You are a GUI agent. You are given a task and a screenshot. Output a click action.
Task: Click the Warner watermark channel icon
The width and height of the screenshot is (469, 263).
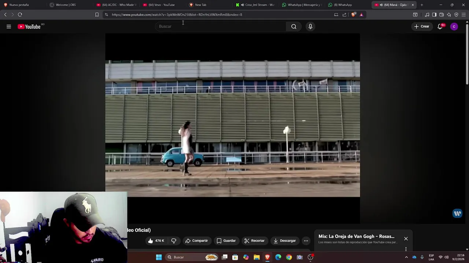coord(457,213)
